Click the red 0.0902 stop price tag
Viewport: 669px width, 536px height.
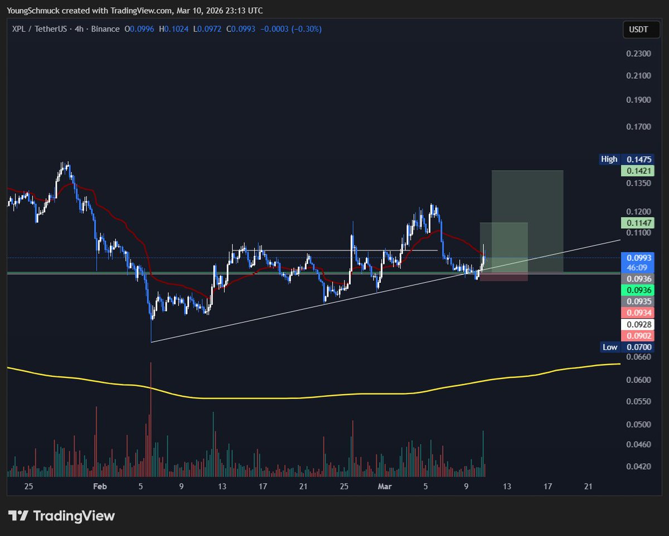tap(637, 335)
